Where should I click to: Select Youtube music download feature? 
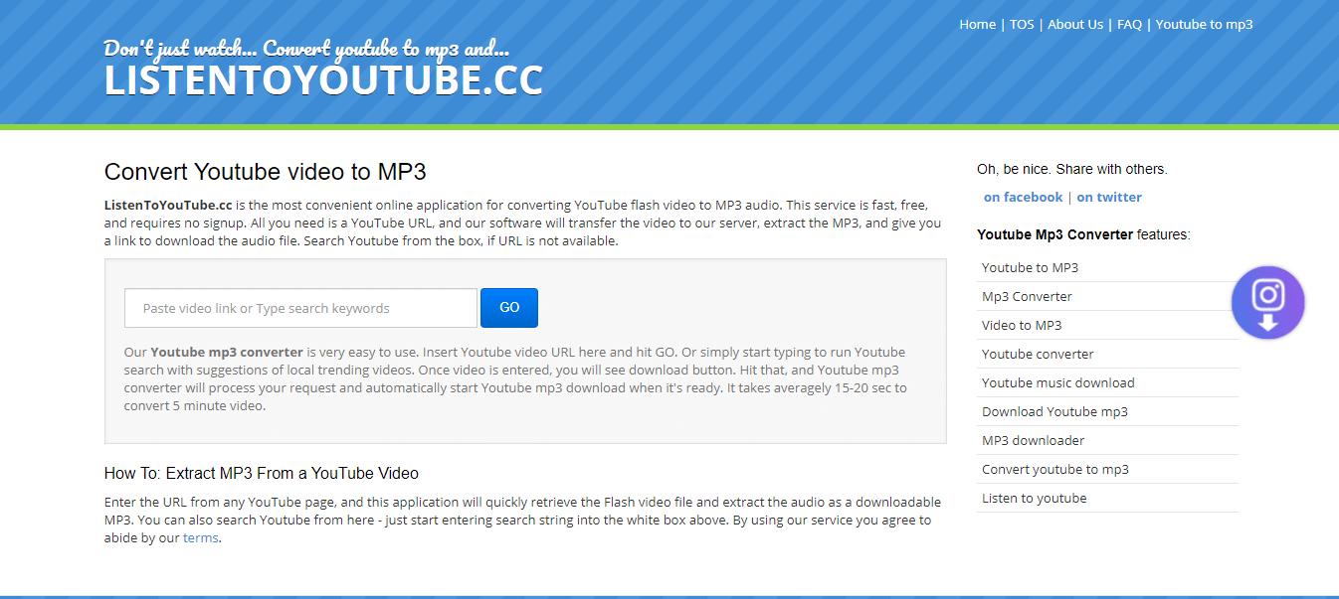pos(1057,382)
